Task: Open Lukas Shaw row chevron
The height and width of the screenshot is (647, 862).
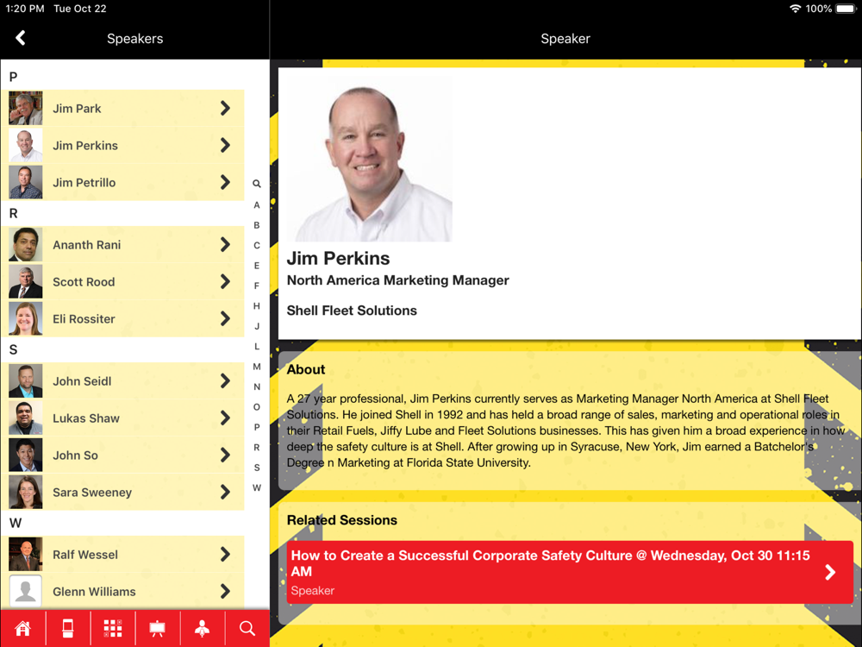Action: pyautogui.click(x=225, y=418)
